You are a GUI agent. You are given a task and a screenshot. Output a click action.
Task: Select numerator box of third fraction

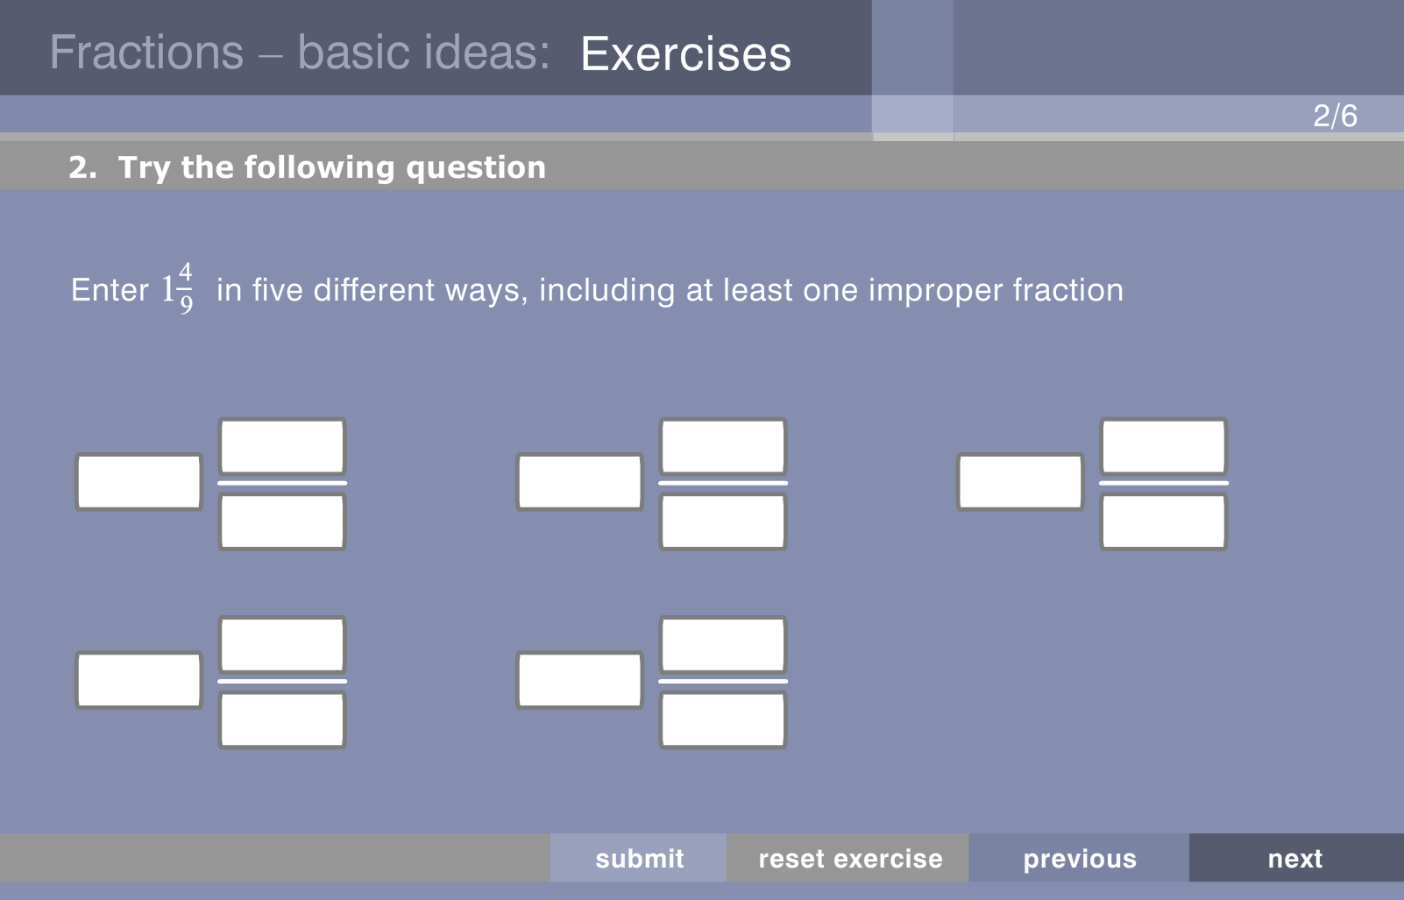pos(1164,446)
